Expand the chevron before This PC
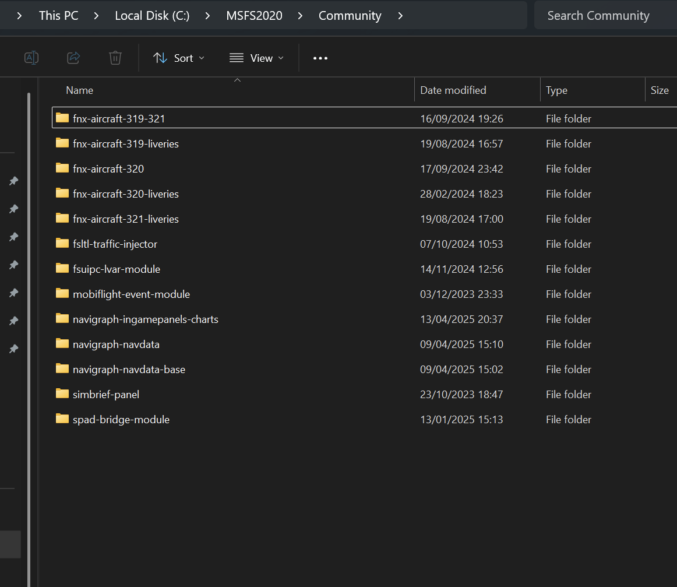Image resolution: width=677 pixels, height=587 pixels. point(19,16)
